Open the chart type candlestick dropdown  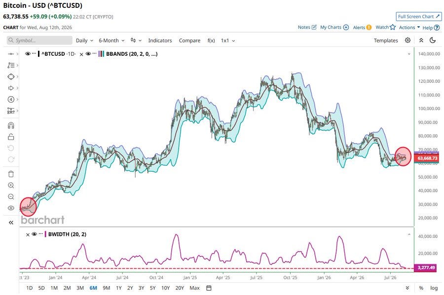pos(136,40)
